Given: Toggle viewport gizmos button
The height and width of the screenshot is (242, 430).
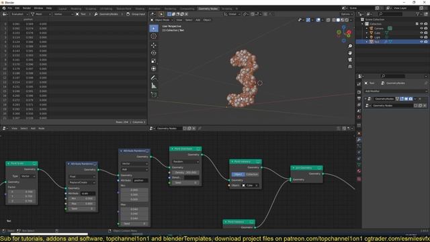Looking at the screenshot, I should point(308,20).
